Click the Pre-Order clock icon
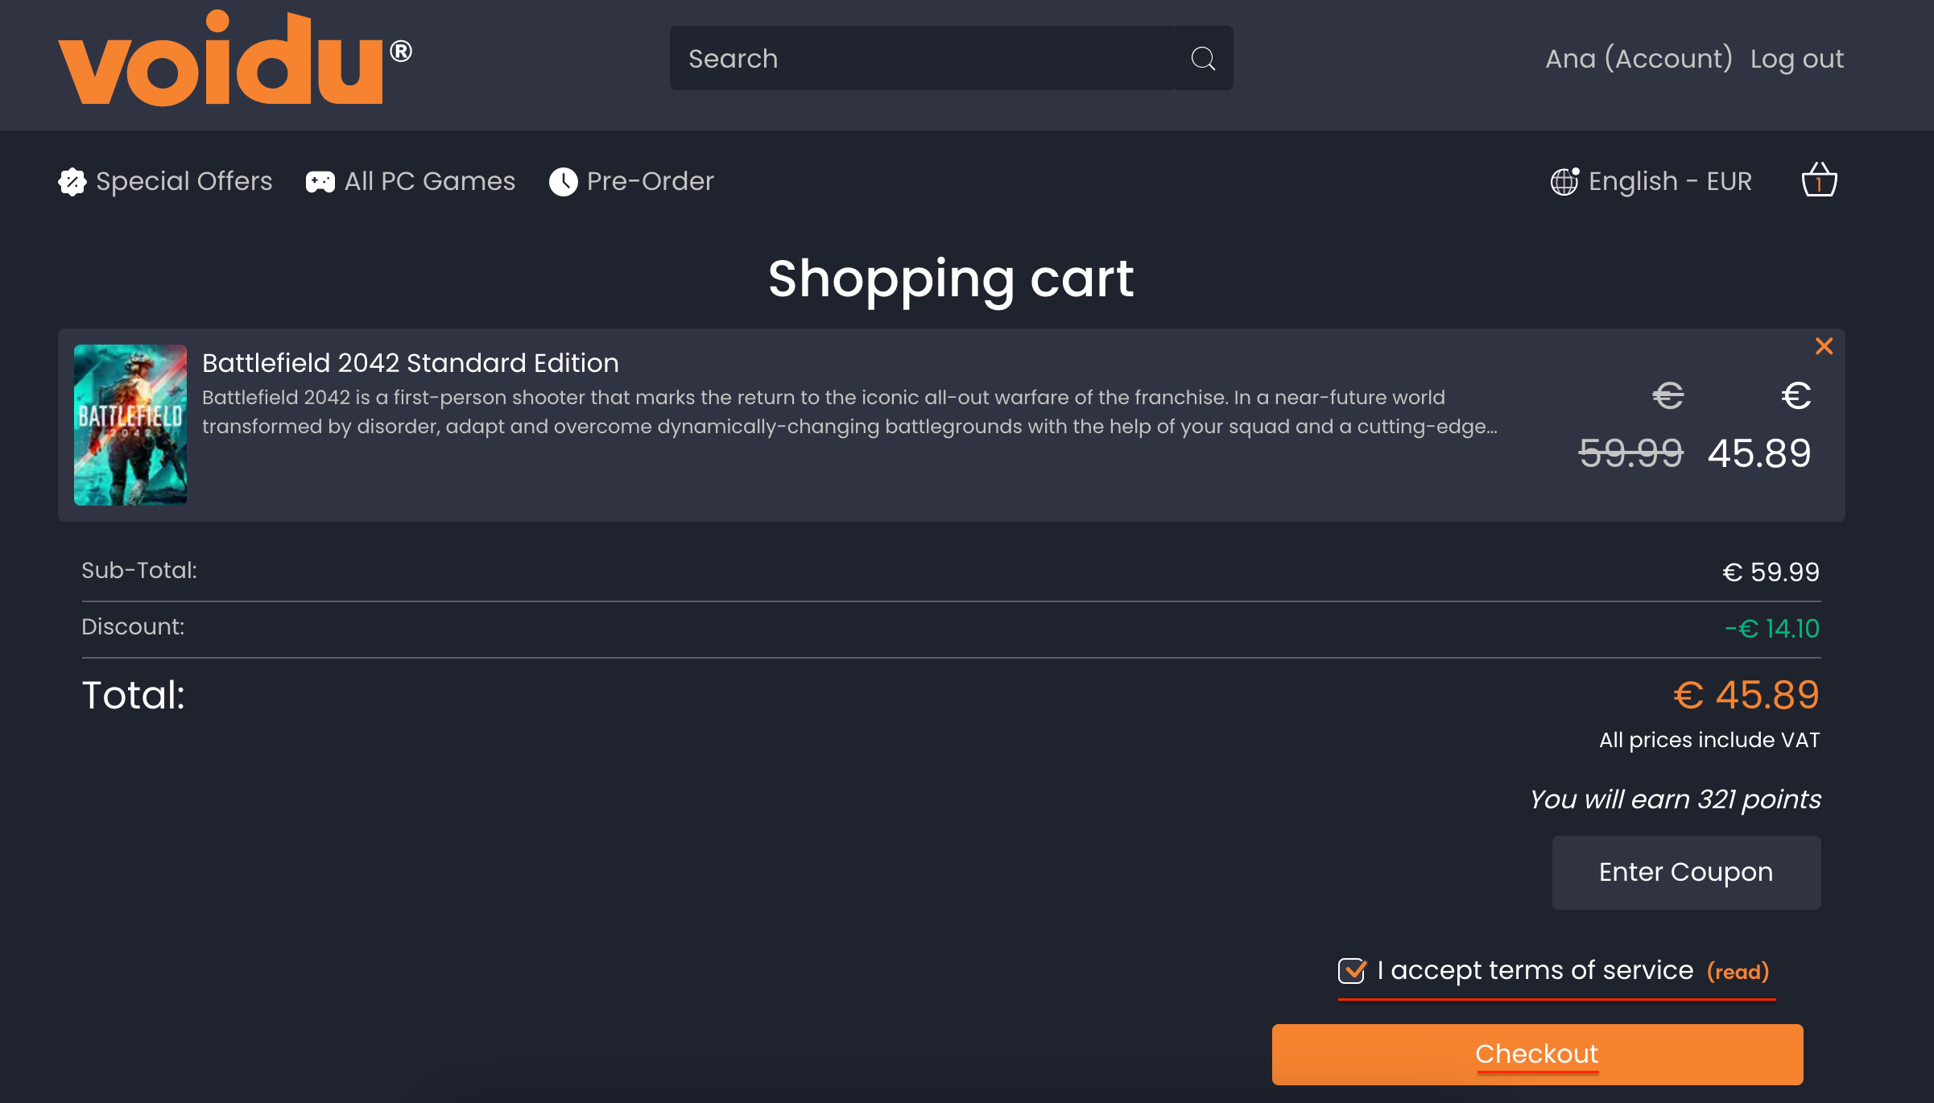Screen dimensions: 1934x1103 pyautogui.click(x=563, y=182)
